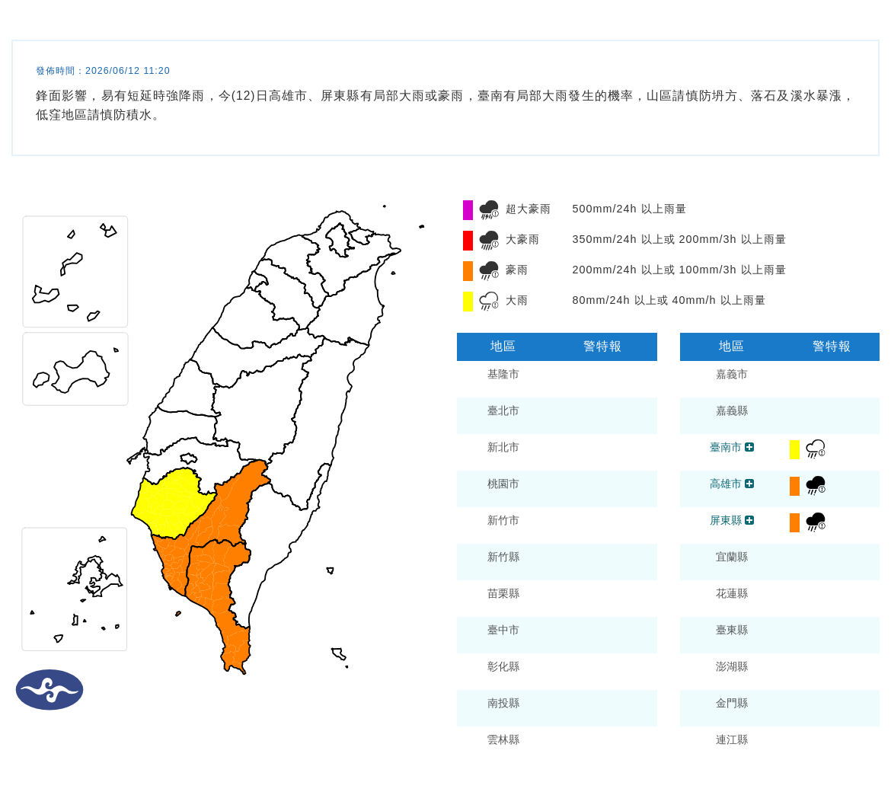The height and width of the screenshot is (792, 891).
Task: Expand the 臺南市 plus icon
Action: click(749, 447)
